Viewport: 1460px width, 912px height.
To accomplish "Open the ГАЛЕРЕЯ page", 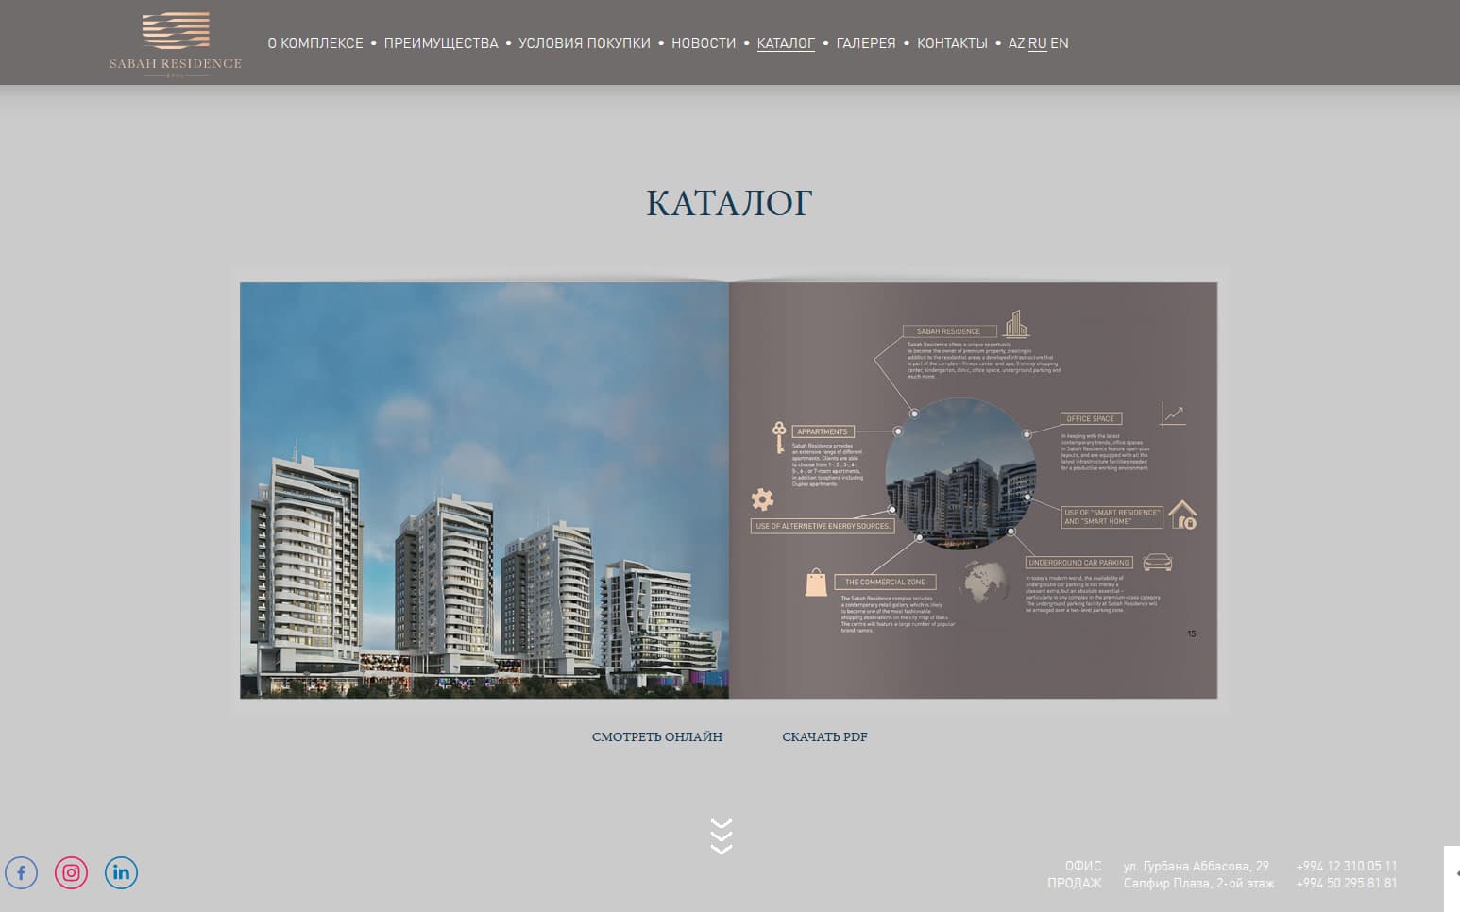I will point(866,43).
